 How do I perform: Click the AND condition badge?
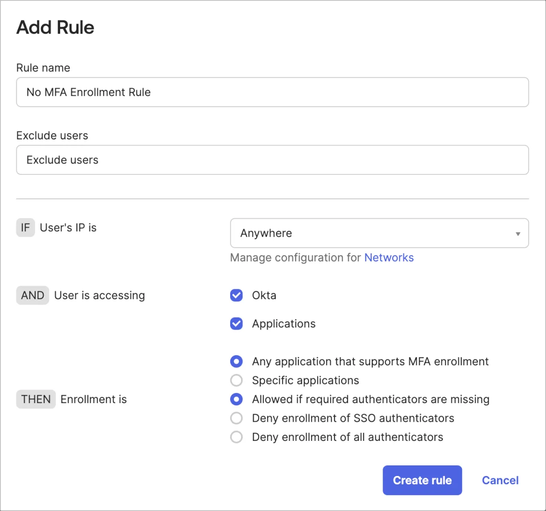point(33,296)
